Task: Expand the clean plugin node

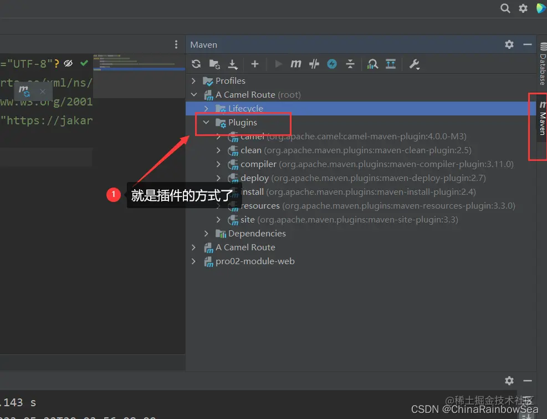Action: (x=218, y=150)
